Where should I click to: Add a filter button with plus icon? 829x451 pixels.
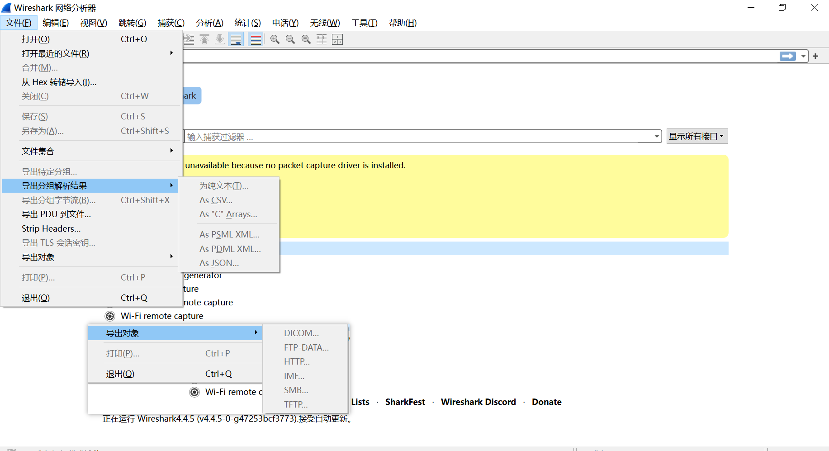pyautogui.click(x=815, y=56)
